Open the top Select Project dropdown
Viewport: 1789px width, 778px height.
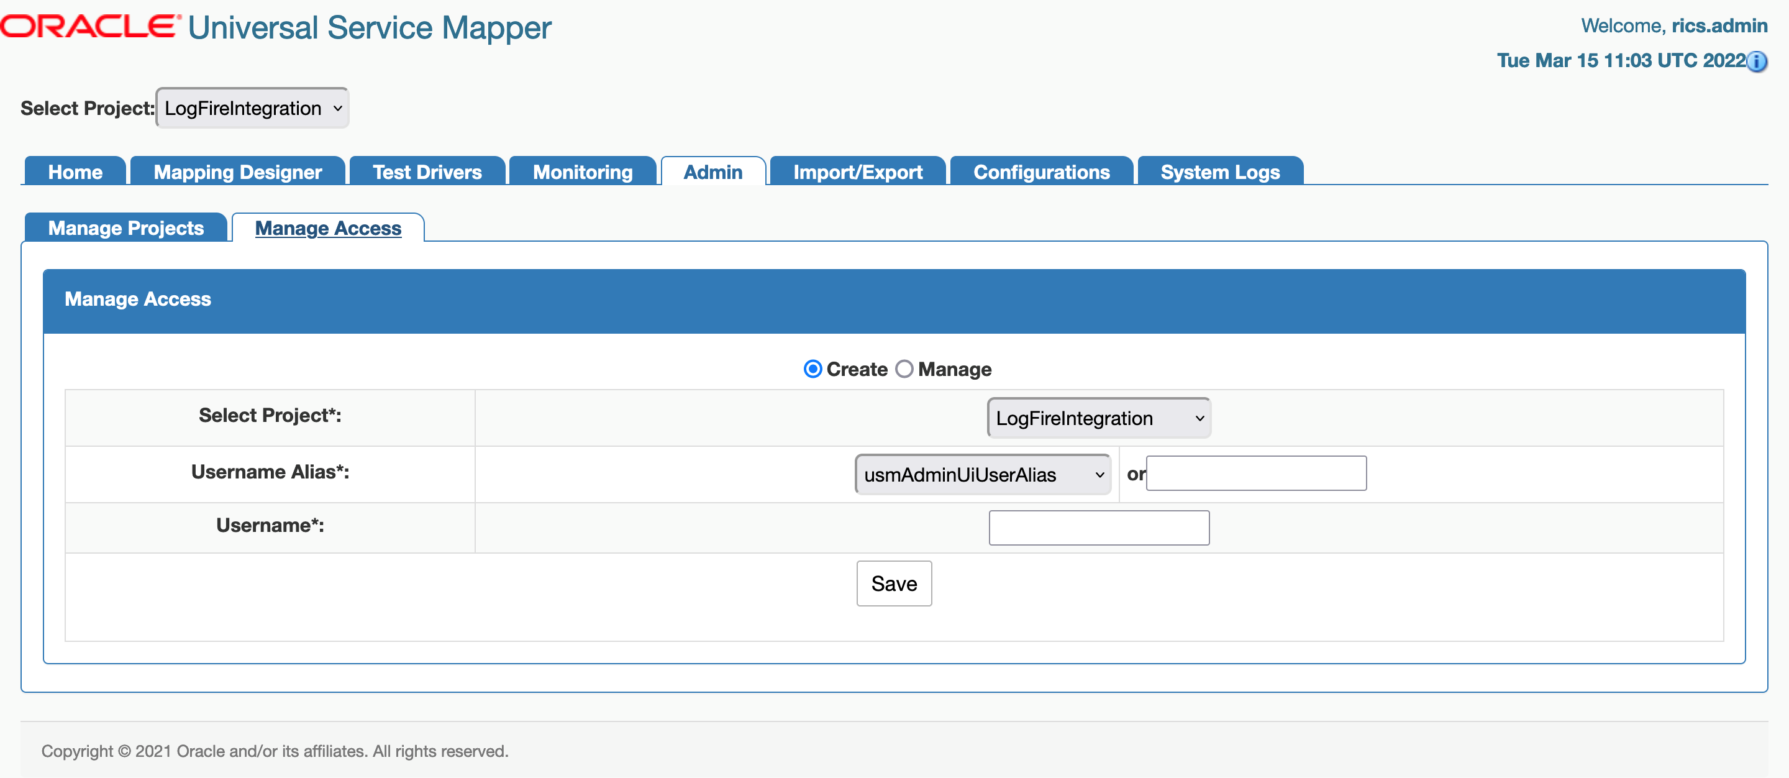pyautogui.click(x=252, y=108)
